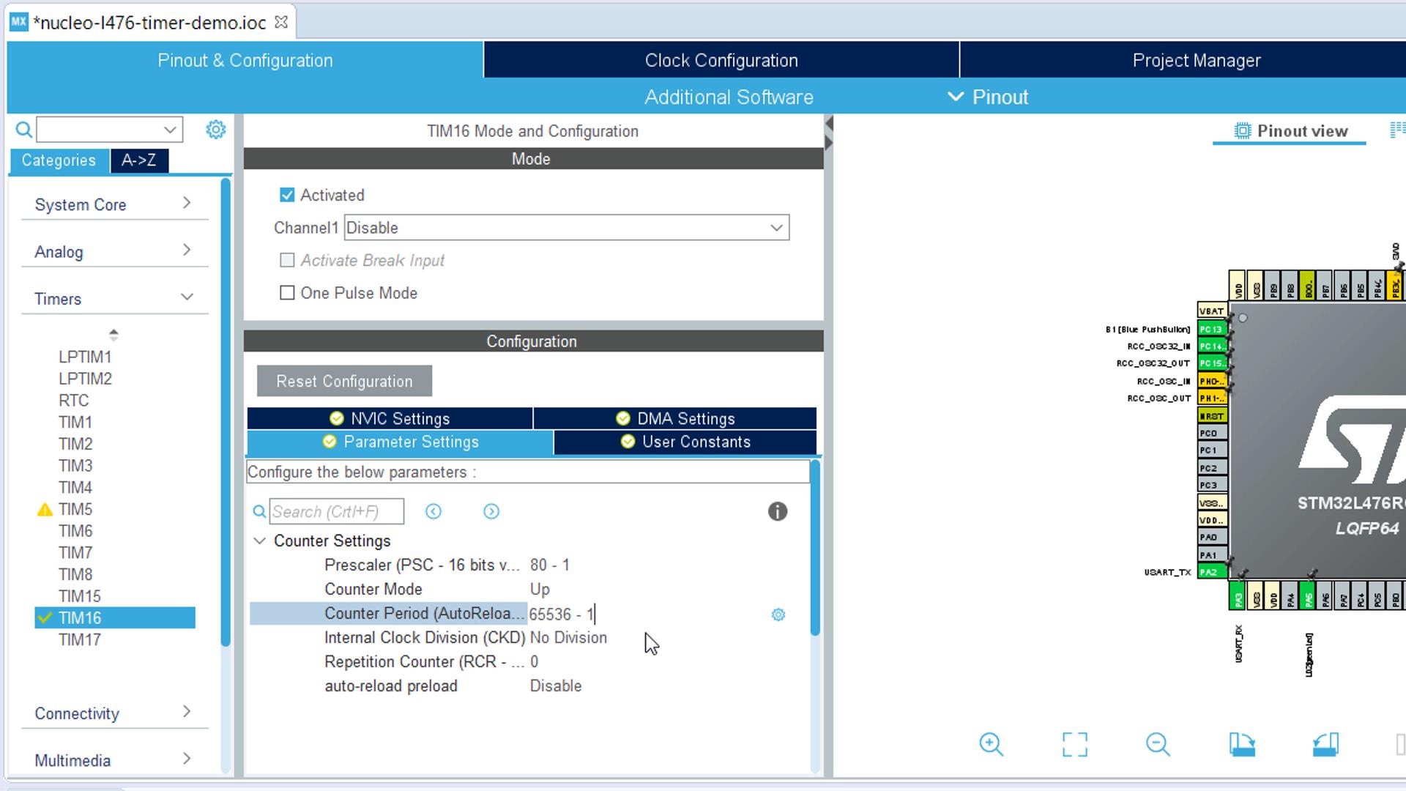Click the rotate pinout clockwise icon
Viewport: 1406px width, 791px height.
click(1242, 744)
